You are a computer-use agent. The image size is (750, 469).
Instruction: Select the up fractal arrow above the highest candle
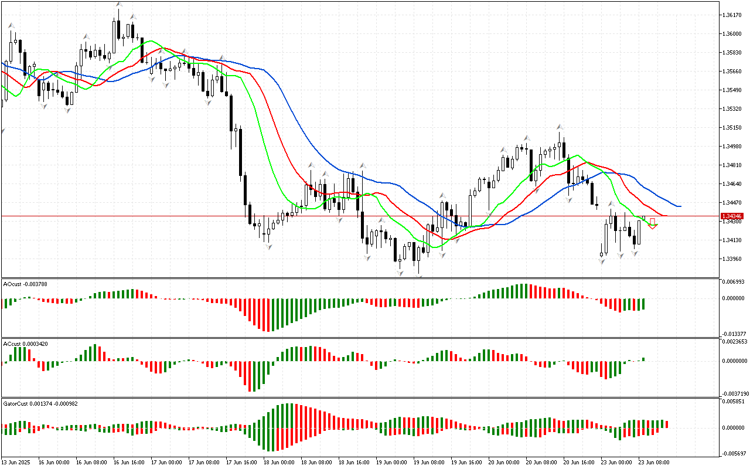point(118,5)
